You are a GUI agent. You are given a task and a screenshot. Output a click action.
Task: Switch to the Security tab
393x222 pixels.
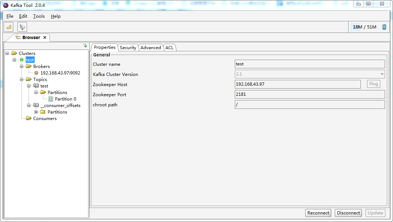tap(128, 48)
